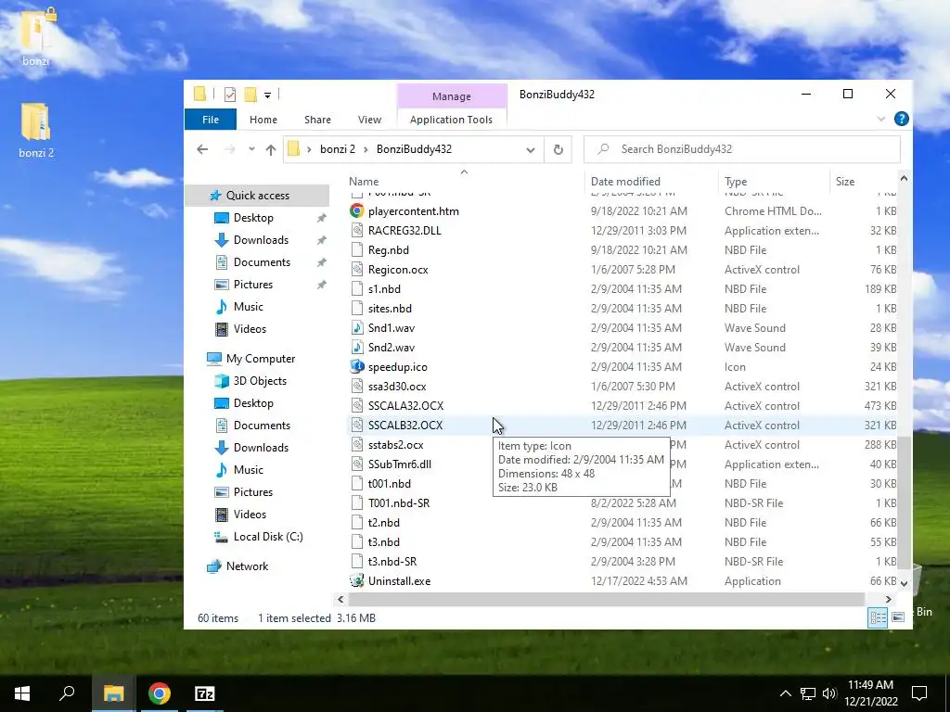Click bonzi 2 in the address path
This screenshot has height=712, width=950.
[x=338, y=149]
